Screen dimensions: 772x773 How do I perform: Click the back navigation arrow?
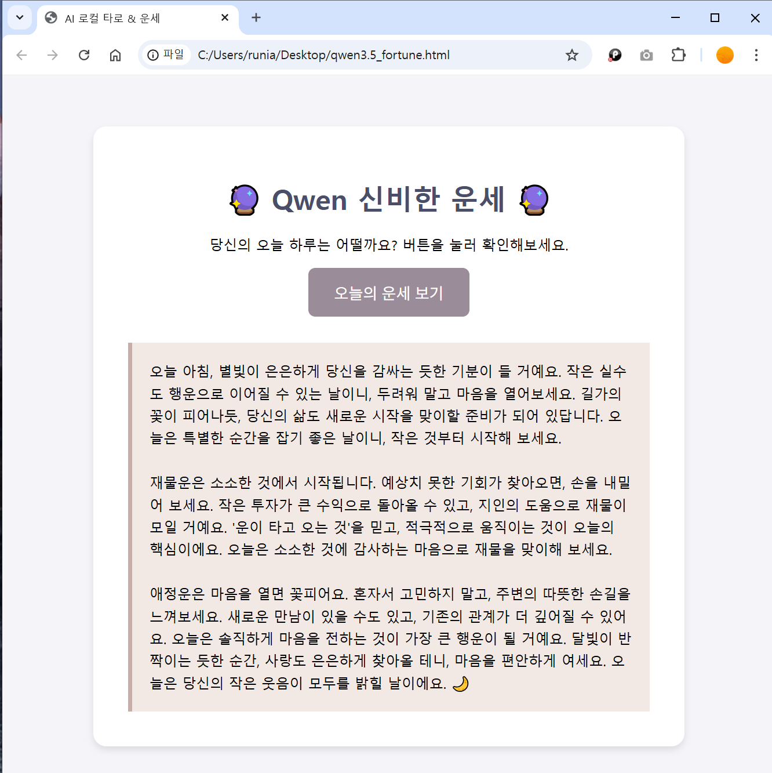click(x=21, y=55)
